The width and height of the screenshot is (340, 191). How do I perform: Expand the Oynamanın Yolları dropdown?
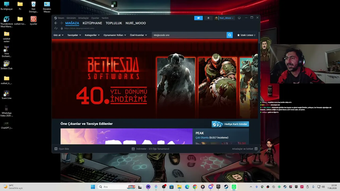point(115,35)
